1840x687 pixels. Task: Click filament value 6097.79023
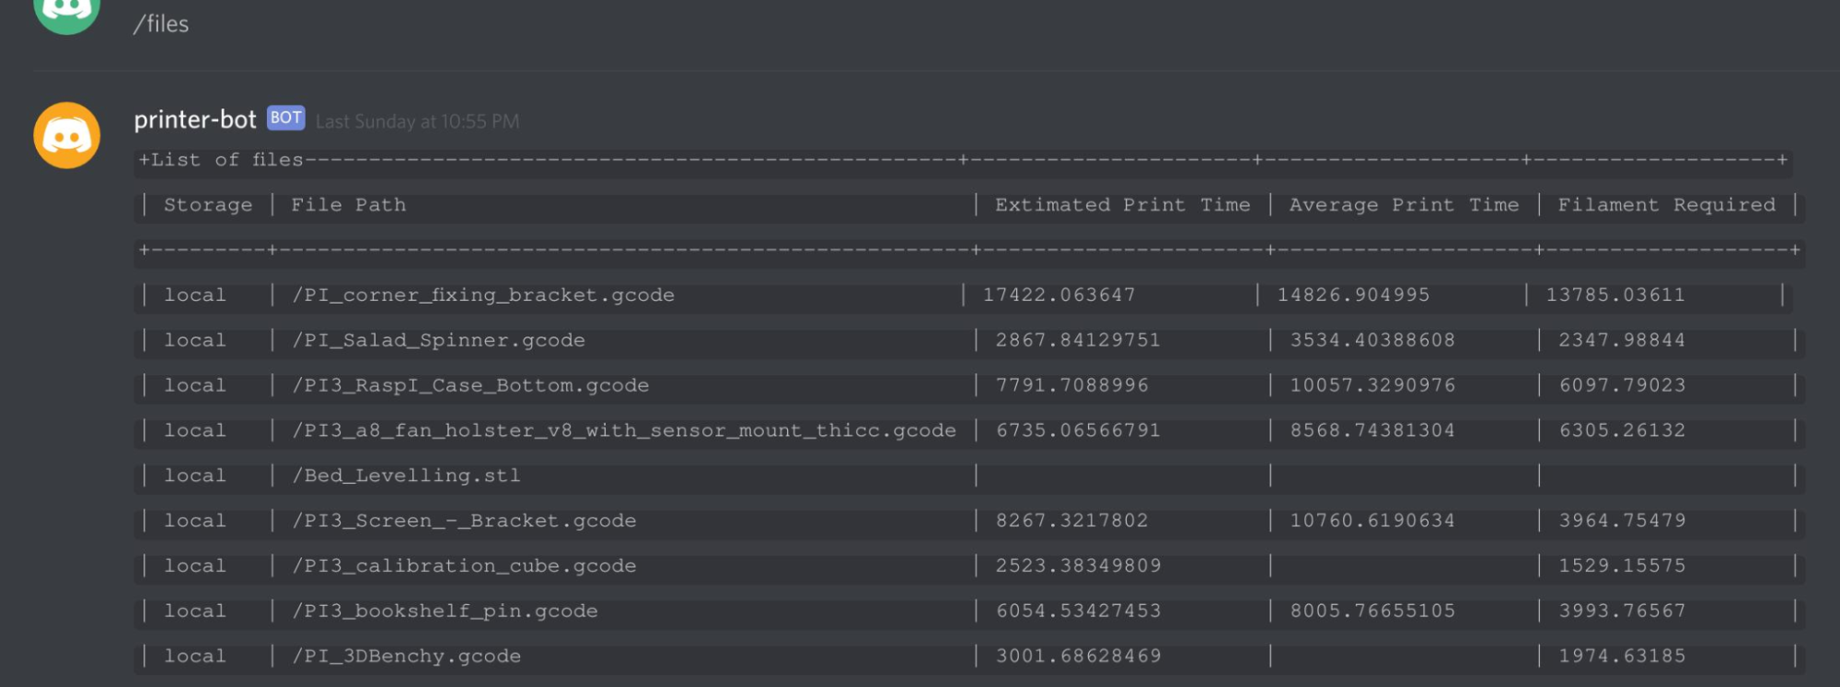1622,385
